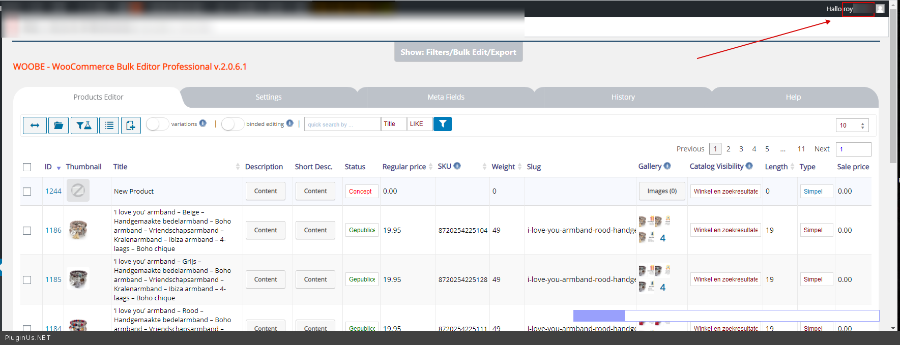
Task: Click the list view toolbar icon
Action: point(109,125)
